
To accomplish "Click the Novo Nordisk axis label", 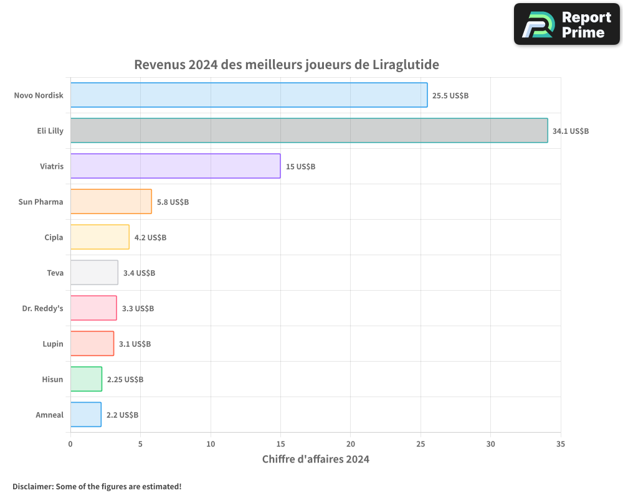I will (x=39, y=95).
